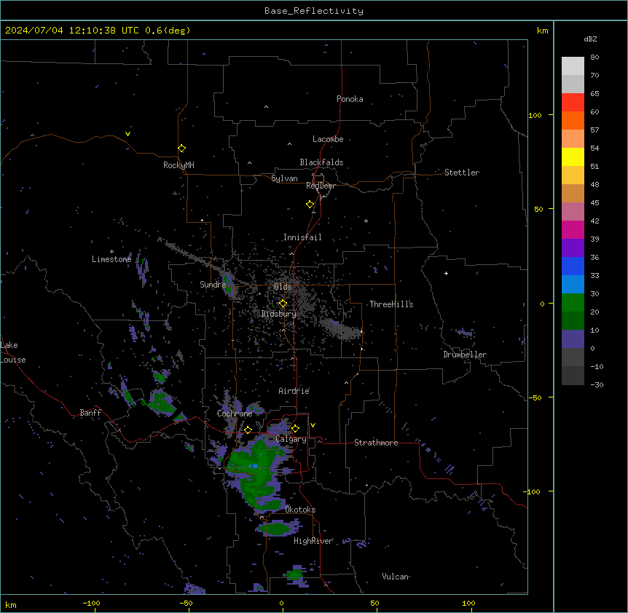The height and width of the screenshot is (613, 628).
Task: Click the Base_Reflectivity title text
Action: (314, 11)
